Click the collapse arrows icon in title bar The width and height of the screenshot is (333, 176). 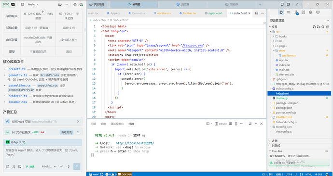coord(297,4)
